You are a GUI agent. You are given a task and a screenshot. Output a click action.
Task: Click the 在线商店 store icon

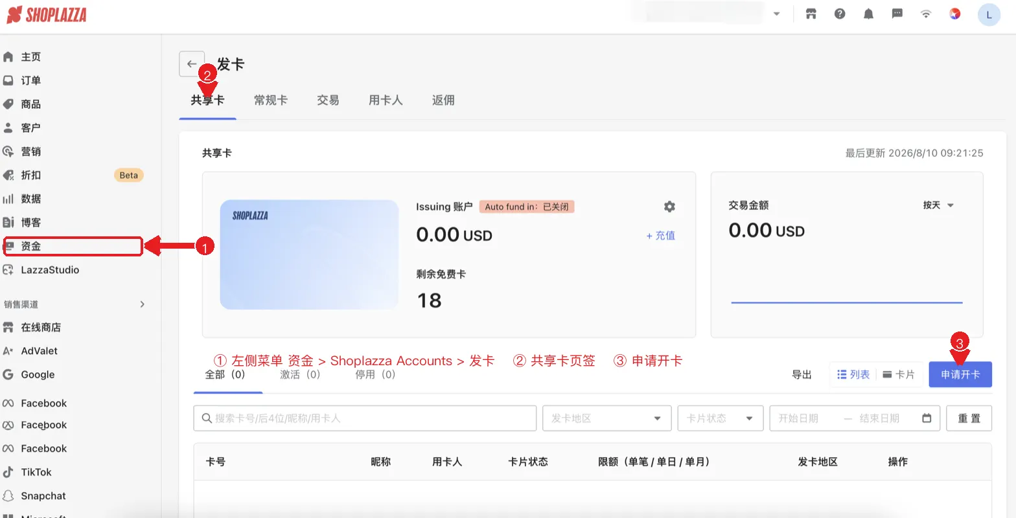8,327
